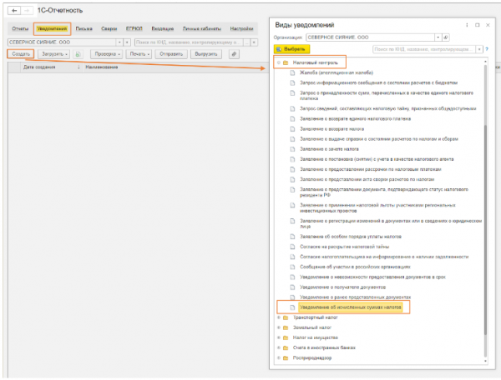
Task: Select Согласие налогоплательщика на информирование о задолженности
Action: (x=384, y=257)
